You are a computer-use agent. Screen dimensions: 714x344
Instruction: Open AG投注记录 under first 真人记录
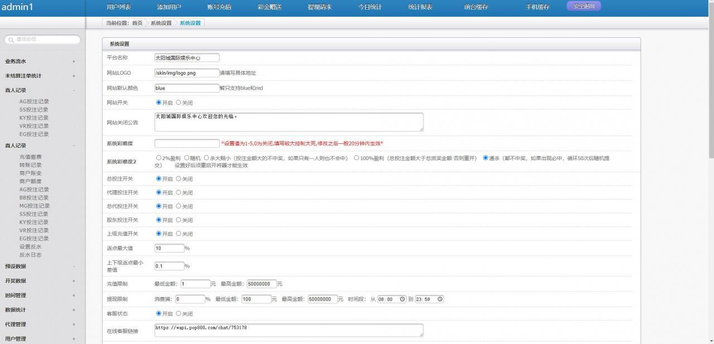34,101
